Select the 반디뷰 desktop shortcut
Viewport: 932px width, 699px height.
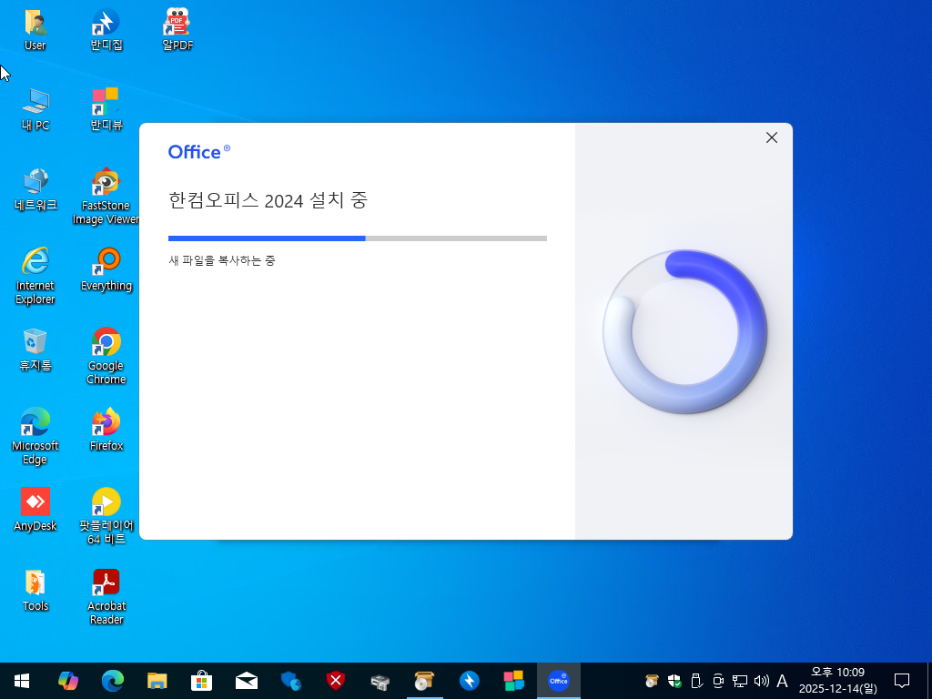tap(106, 109)
